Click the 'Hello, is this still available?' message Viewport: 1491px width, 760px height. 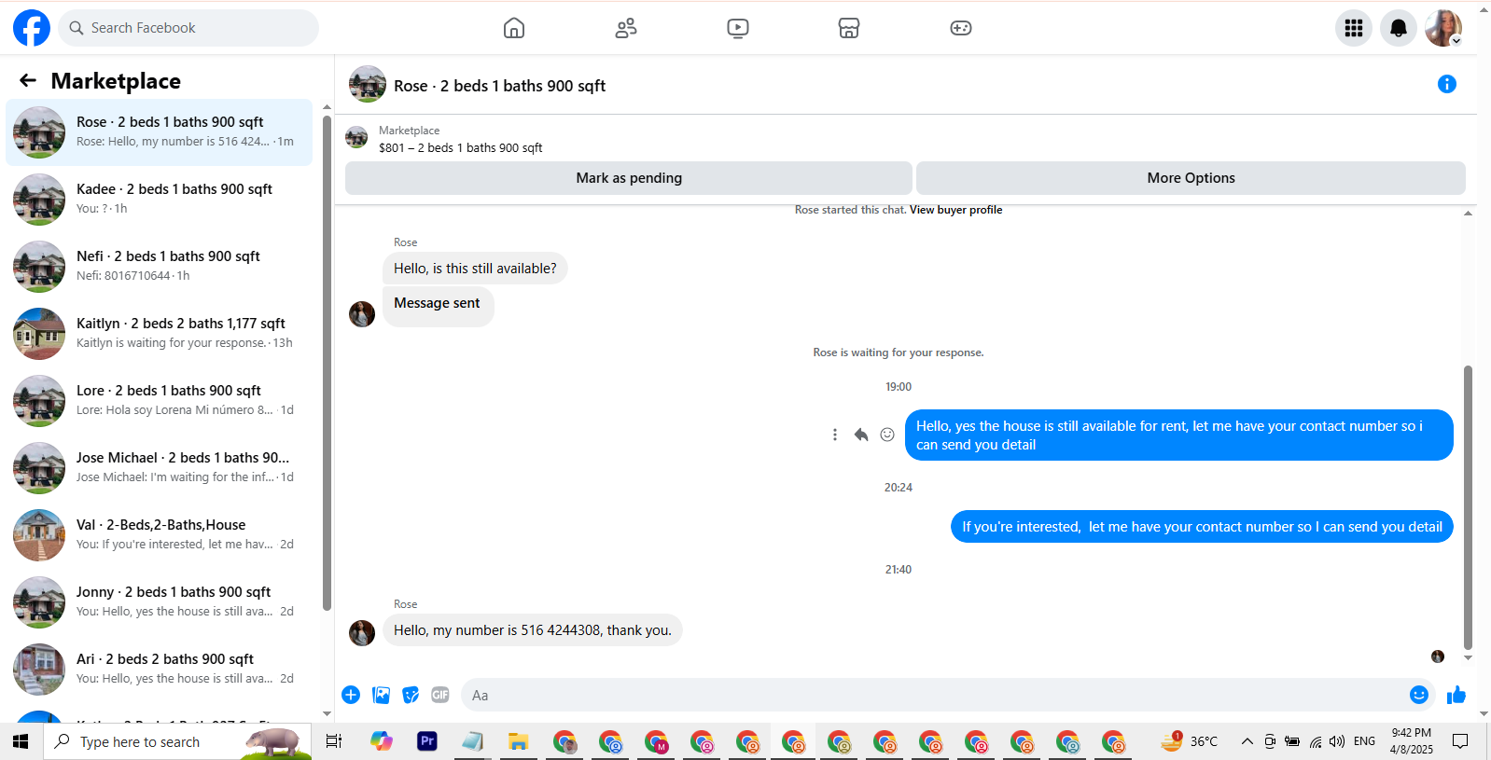[475, 269]
